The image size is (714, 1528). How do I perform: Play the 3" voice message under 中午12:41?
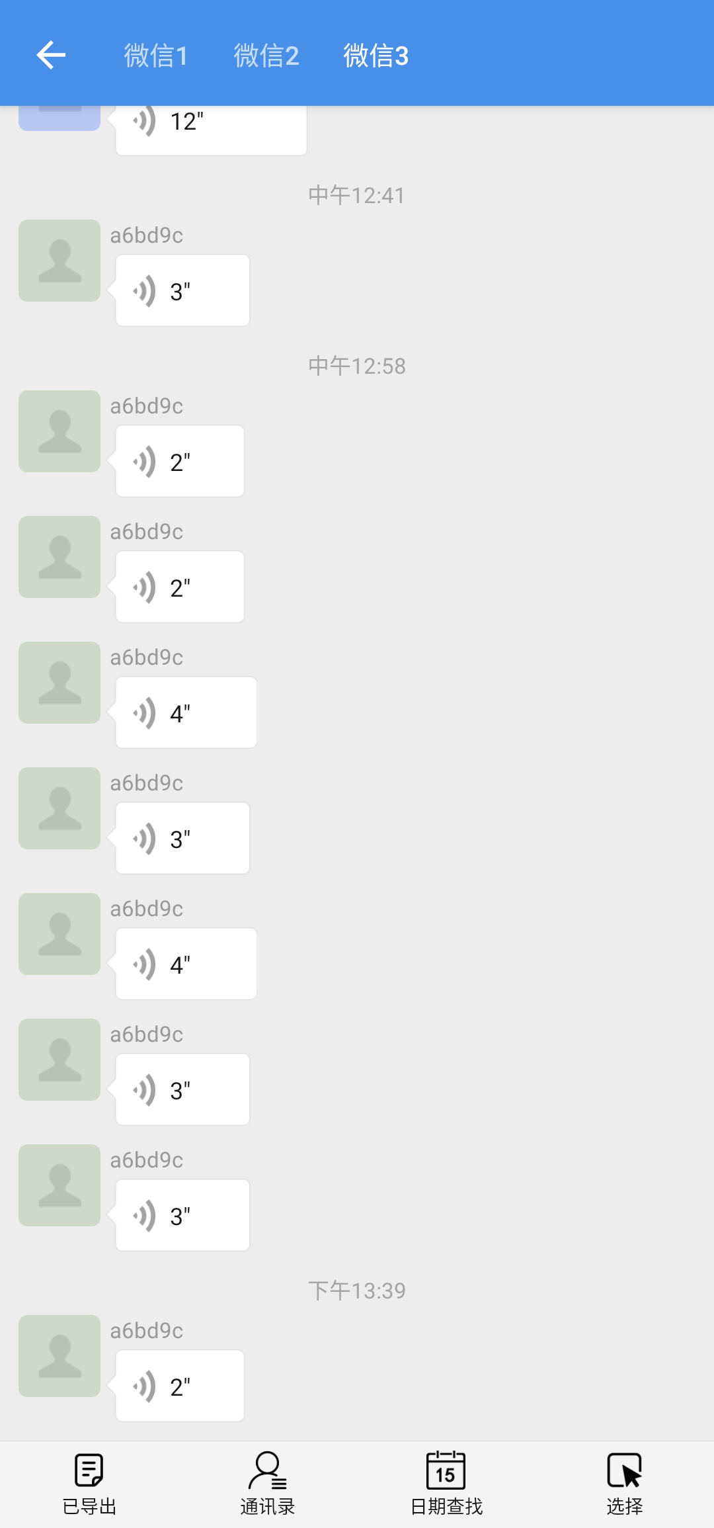182,290
